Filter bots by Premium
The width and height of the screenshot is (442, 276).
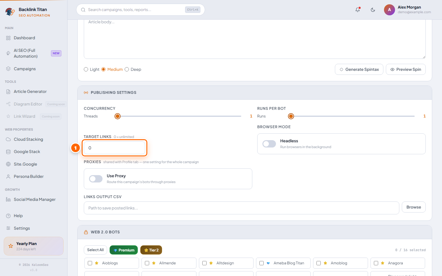click(124, 250)
